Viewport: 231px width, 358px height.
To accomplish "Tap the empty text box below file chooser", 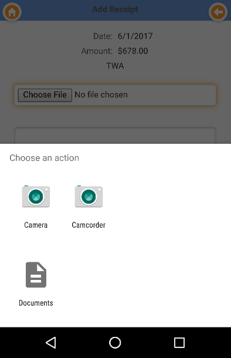I will [115, 135].
